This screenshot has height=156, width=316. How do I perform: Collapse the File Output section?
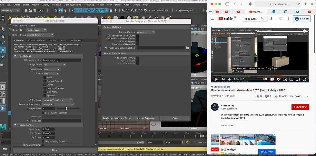pos(15,56)
